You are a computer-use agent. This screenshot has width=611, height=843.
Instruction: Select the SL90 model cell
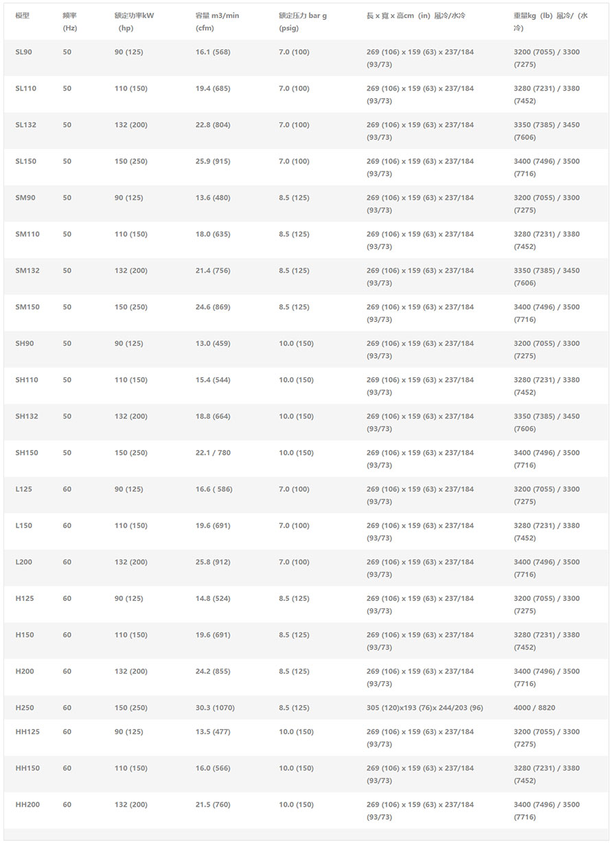click(x=24, y=52)
